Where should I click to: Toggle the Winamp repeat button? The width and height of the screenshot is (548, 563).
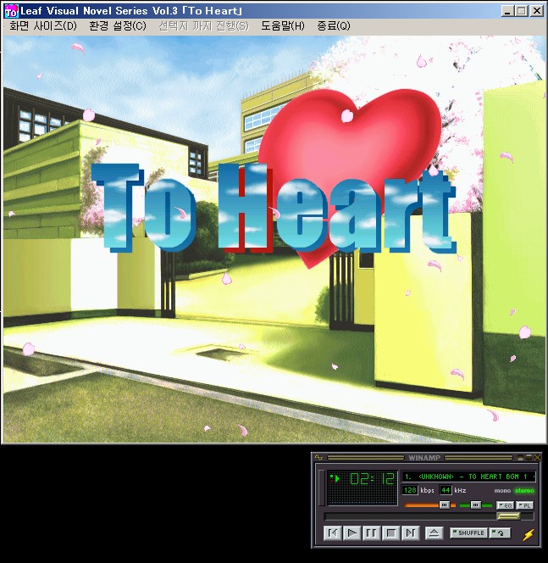coord(500,532)
